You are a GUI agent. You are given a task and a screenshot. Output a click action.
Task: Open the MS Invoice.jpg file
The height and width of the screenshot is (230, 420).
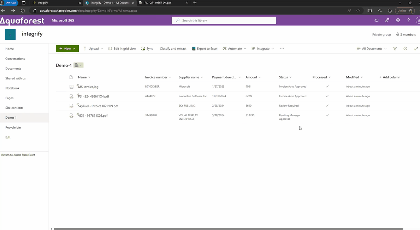coord(88,87)
